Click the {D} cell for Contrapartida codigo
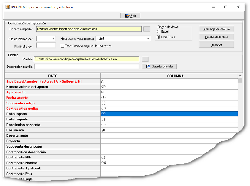 [169, 108]
